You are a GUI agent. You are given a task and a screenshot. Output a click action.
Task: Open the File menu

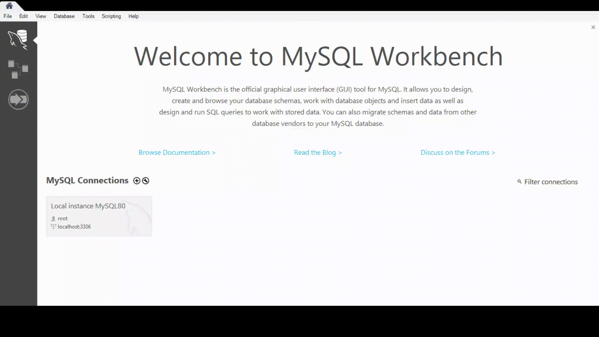[x=7, y=16]
